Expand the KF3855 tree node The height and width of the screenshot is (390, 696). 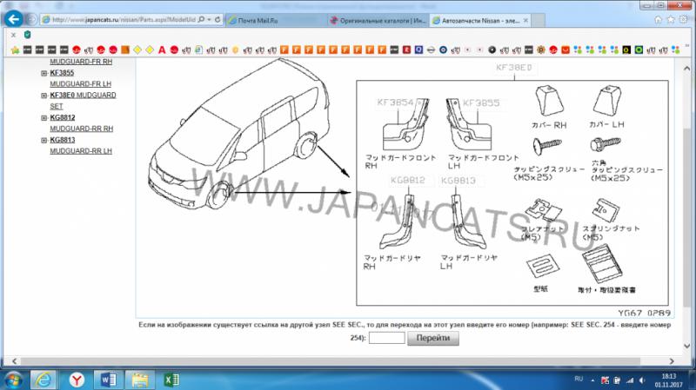(44, 73)
